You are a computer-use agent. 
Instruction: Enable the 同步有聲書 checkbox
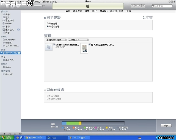pyautogui.click(x=45, y=90)
